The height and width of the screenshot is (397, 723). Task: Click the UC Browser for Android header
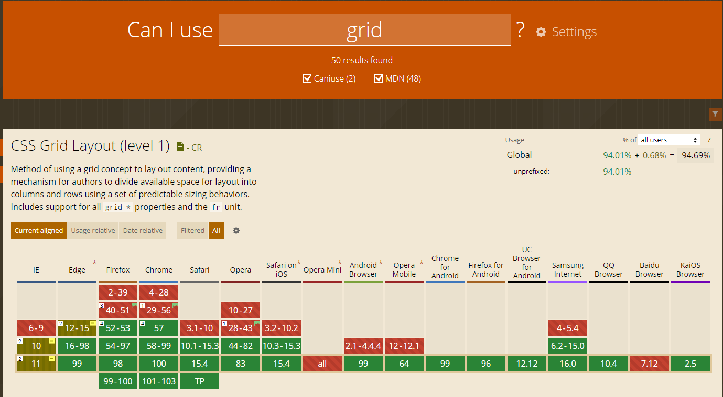(527, 263)
